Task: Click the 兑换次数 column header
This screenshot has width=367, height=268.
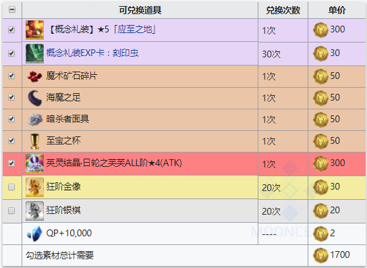Action: tap(283, 10)
